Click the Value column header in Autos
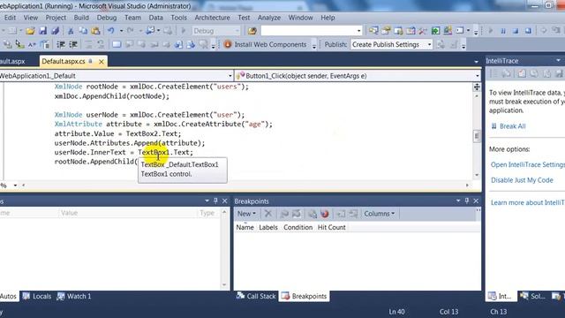The width and height of the screenshot is (565, 318). tap(69, 213)
